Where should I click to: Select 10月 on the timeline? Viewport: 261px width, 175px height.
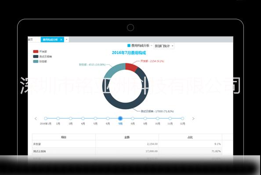point(157,118)
